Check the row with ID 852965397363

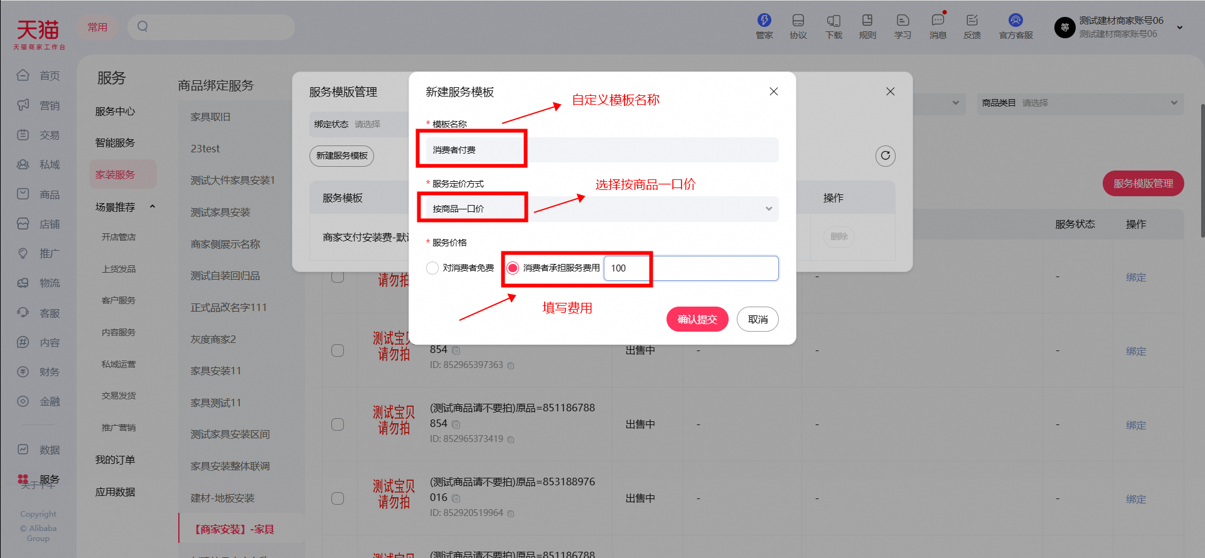click(x=338, y=350)
